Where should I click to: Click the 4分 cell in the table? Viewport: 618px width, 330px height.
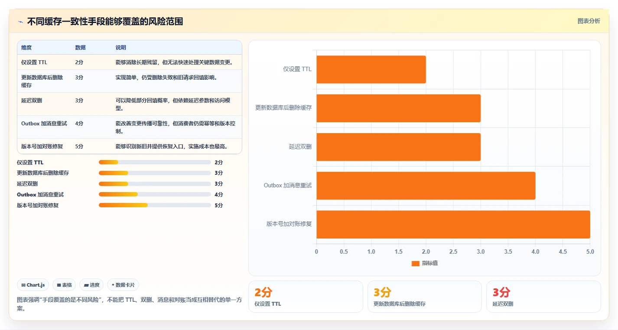point(79,123)
